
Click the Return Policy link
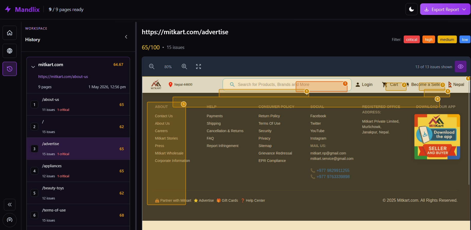coord(269,116)
